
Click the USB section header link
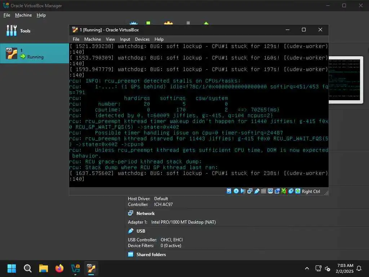pos(141,231)
